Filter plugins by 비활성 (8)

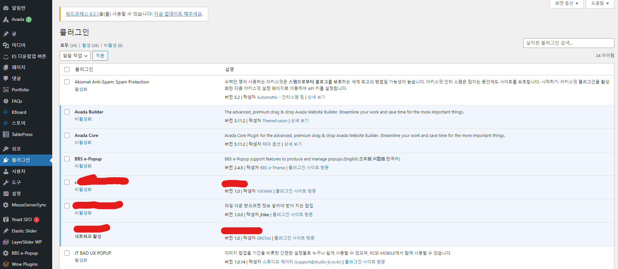(113, 45)
